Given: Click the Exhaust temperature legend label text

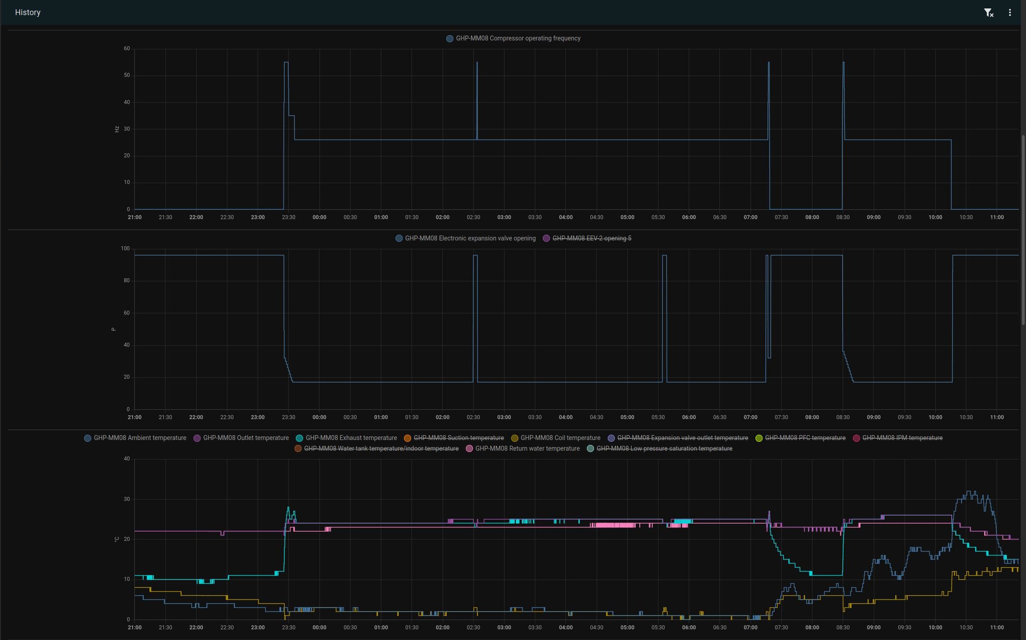Looking at the screenshot, I should coord(351,438).
